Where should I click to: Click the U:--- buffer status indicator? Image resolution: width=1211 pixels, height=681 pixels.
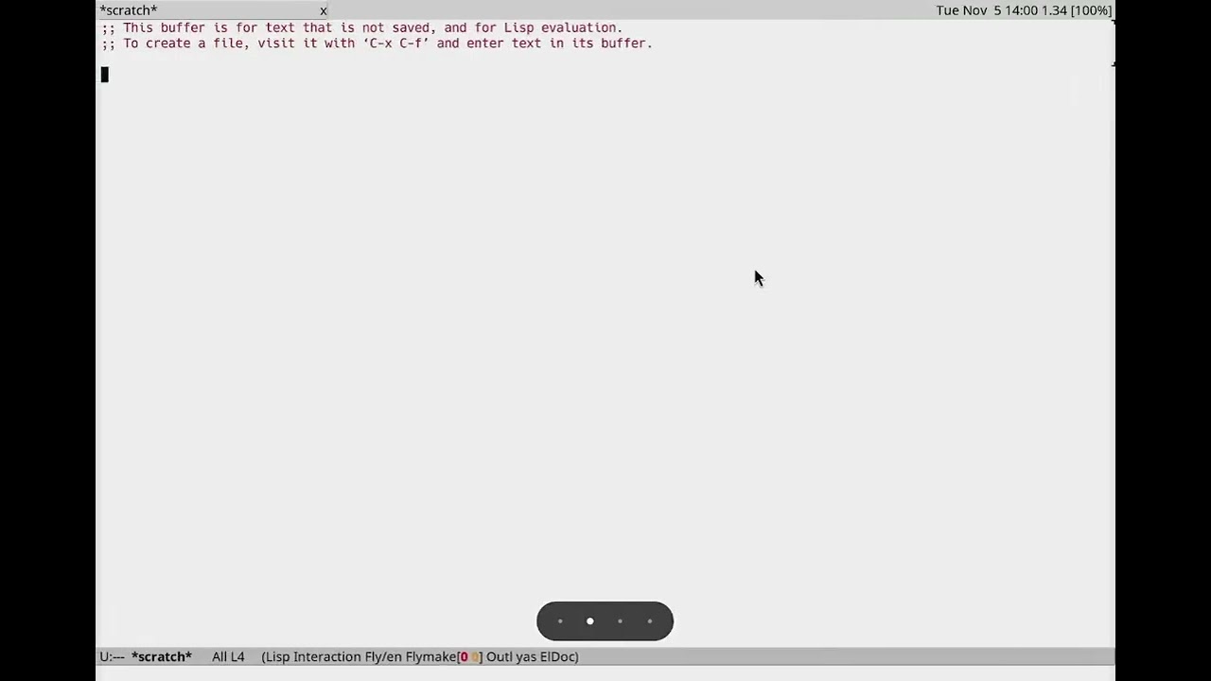(x=112, y=656)
